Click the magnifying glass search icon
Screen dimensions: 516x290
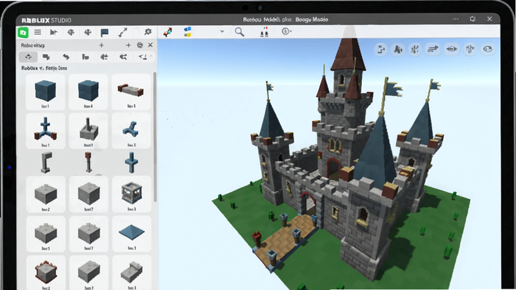pos(239,32)
